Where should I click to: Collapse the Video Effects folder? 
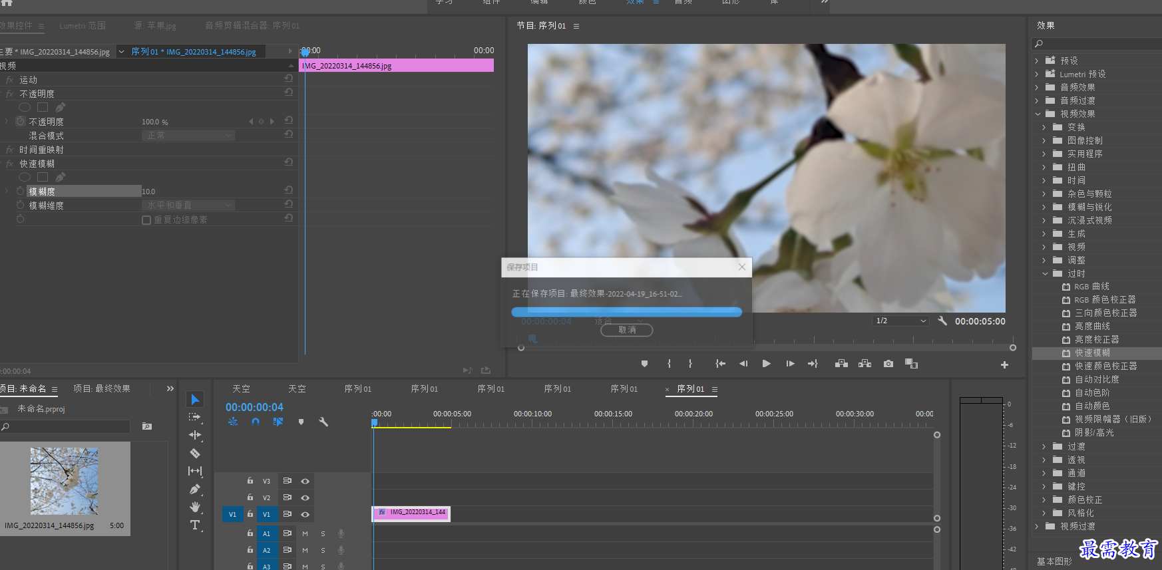pyautogui.click(x=1037, y=114)
